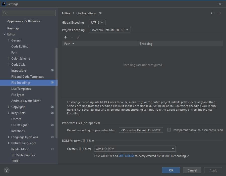Open Android Layout Editor settings page
This screenshot has width=226, height=176.
point(26,101)
